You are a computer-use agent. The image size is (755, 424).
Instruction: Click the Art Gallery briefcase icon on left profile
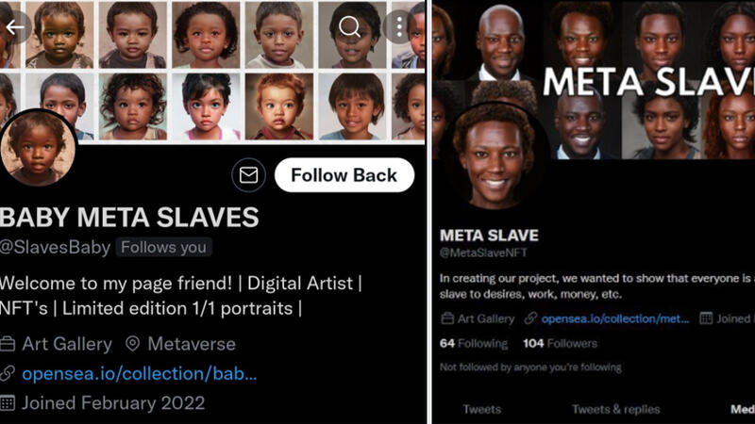pyautogui.click(x=8, y=344)
